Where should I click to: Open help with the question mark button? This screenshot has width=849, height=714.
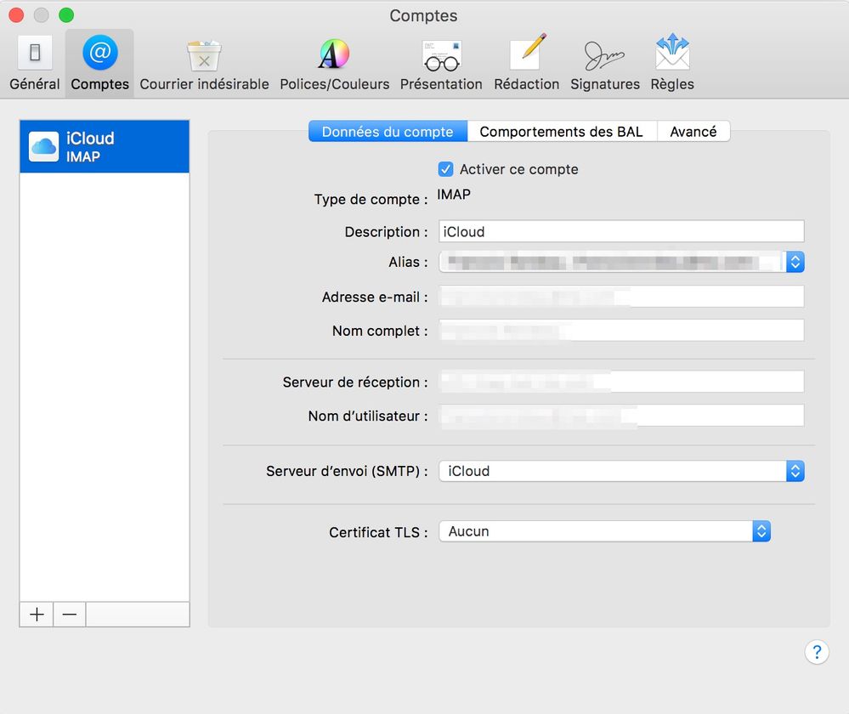(816, 652)
